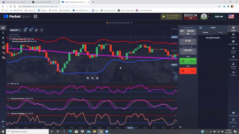
Task: Open Chrome from the Windows taskbar
Action: pos(101,132)
